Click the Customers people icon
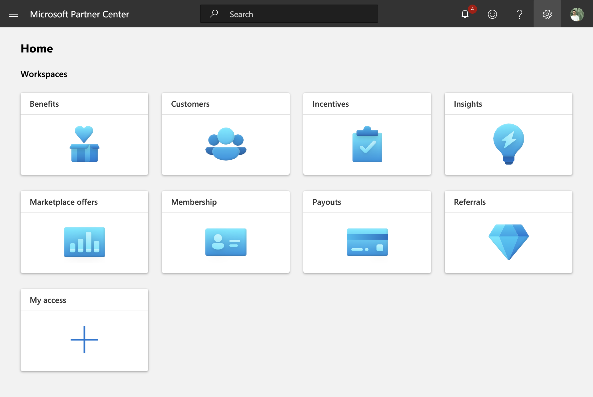This screenshot has height=397, width=593. click(x=226, y=144)
